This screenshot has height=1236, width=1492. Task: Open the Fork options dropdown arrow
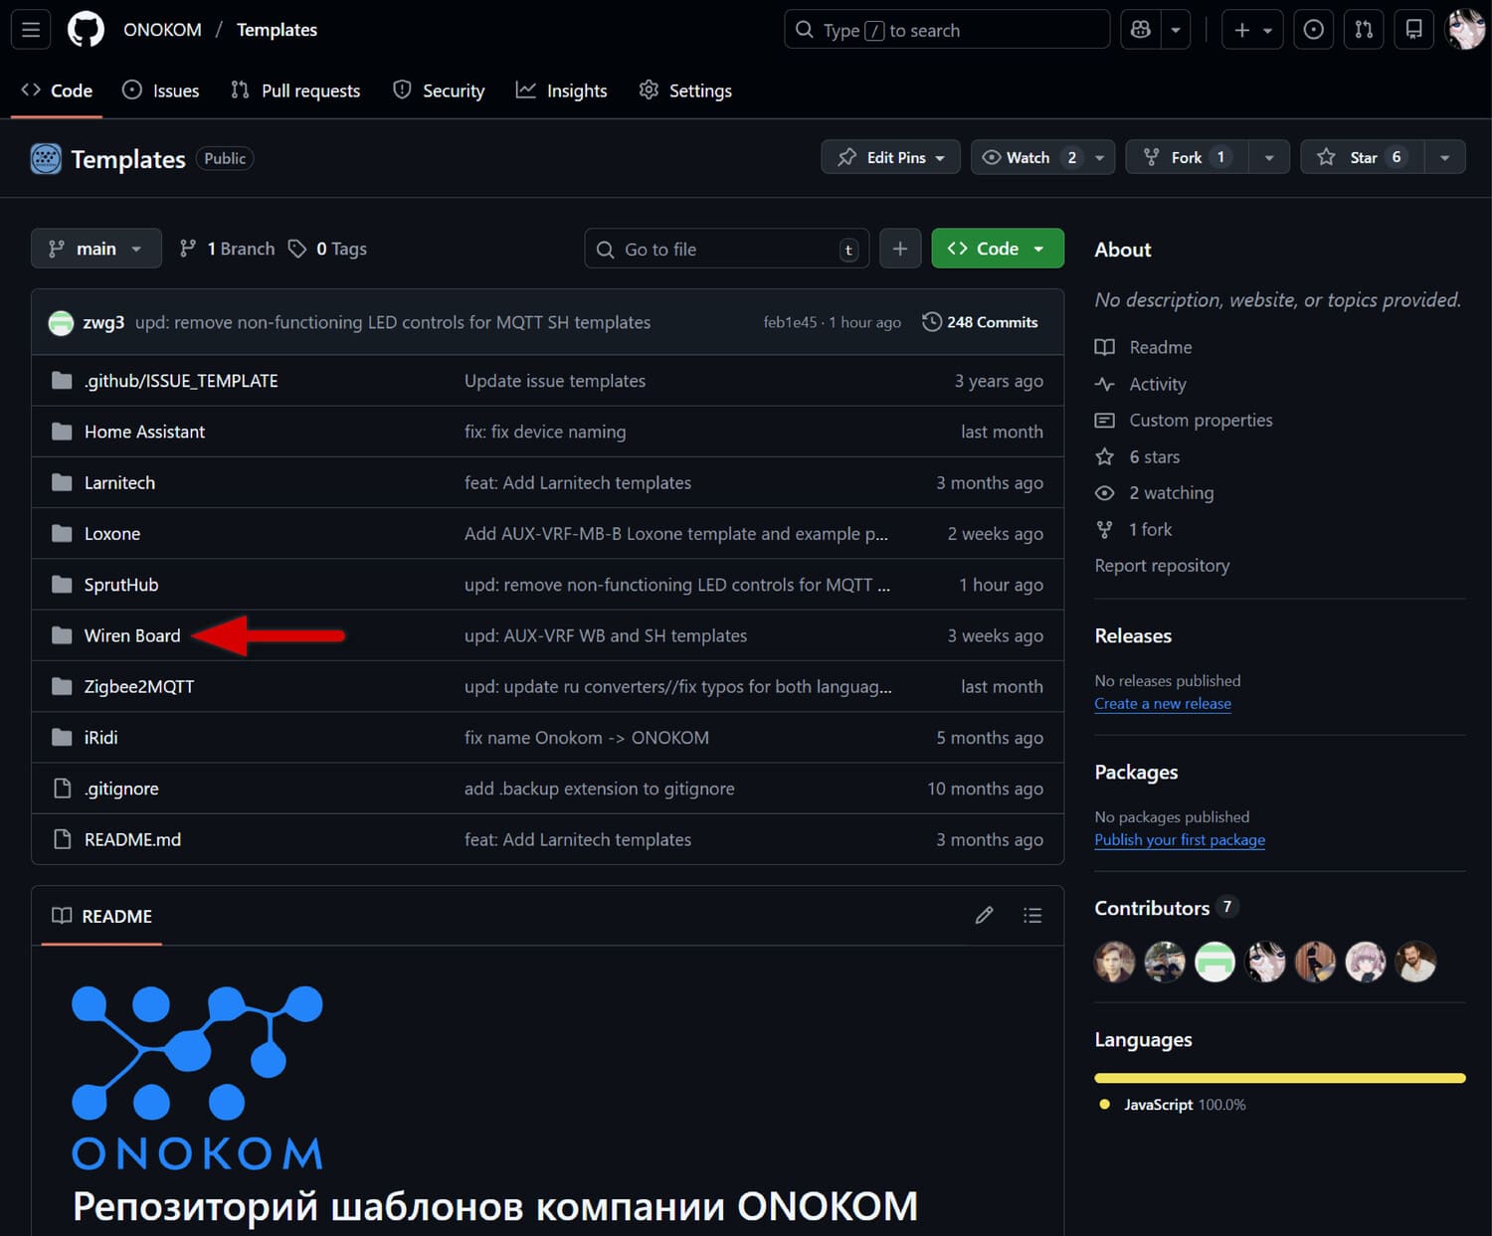click(1268, 156)
